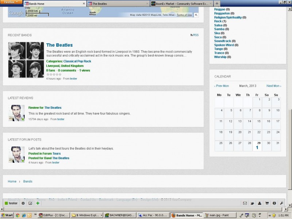Click the bird icon in bottom toolbar

tap(252, 203)
